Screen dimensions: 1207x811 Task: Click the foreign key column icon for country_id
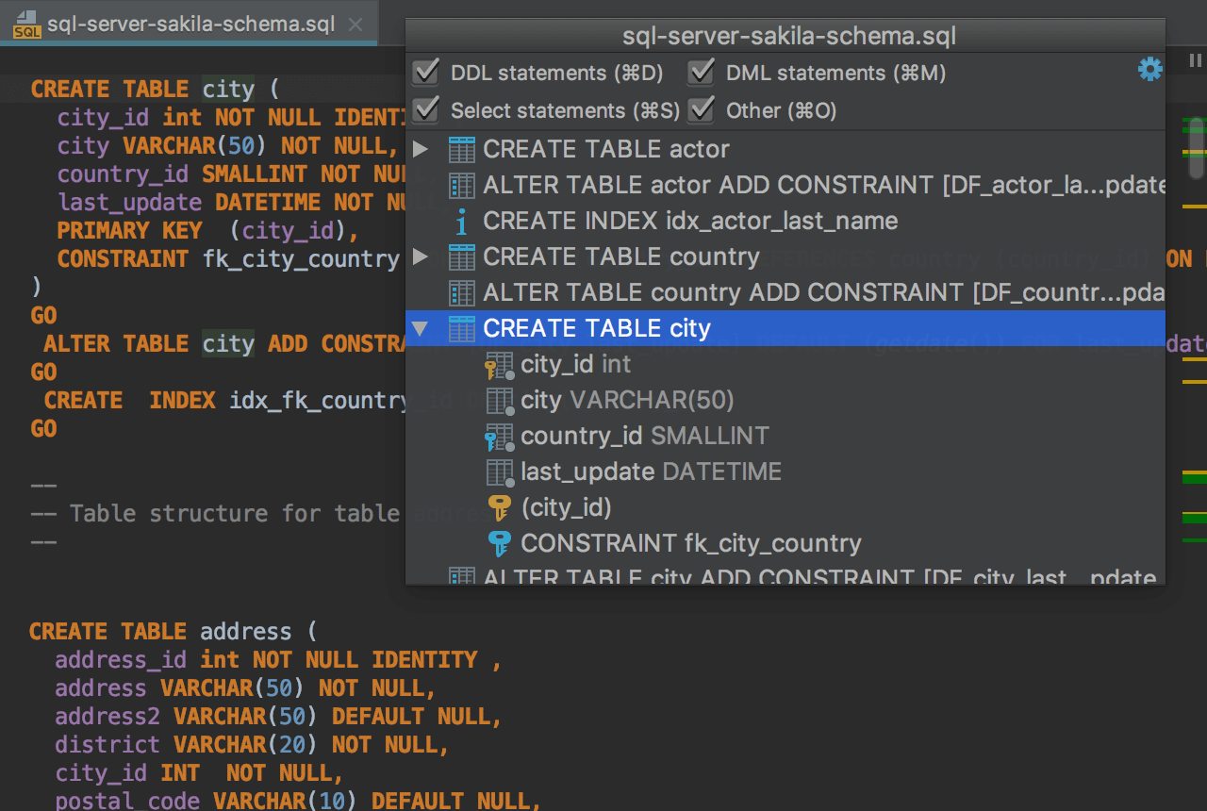499,437
